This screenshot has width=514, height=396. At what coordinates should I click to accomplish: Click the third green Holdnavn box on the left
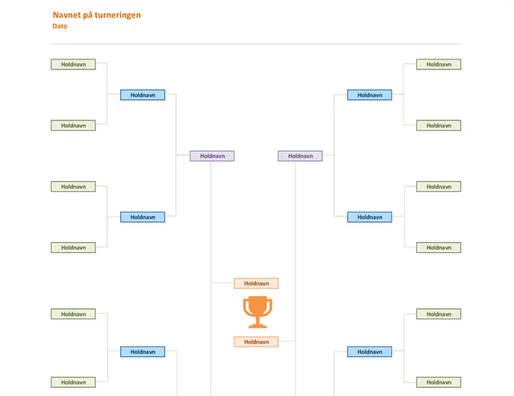(73, 187)
